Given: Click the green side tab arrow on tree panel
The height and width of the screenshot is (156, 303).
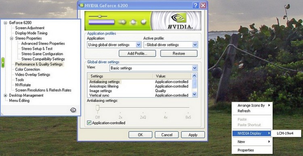Looking at the screenshot, I should tap(3, 62).
